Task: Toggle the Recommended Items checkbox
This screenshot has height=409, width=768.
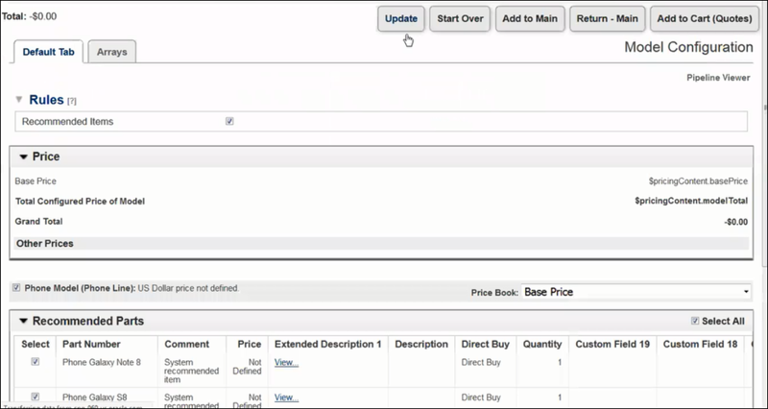Action: click(229, 122)
